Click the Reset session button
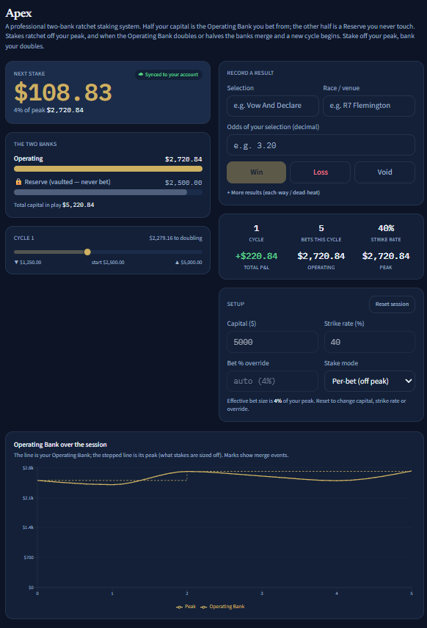This screenshot has width=427, height=628. tap(392, 304)
